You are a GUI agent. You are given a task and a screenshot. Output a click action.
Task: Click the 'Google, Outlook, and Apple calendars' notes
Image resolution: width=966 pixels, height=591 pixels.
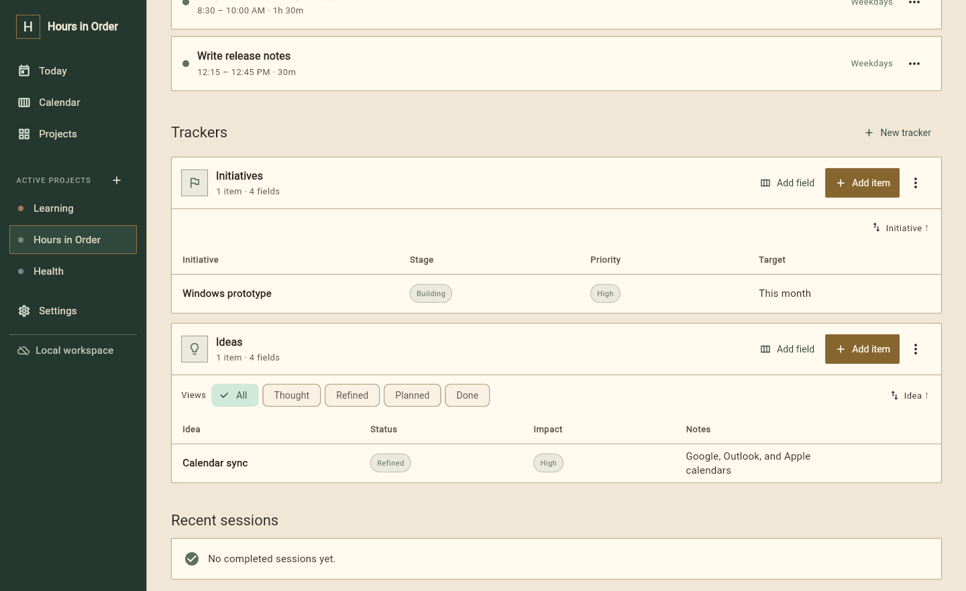pos(748,463)
